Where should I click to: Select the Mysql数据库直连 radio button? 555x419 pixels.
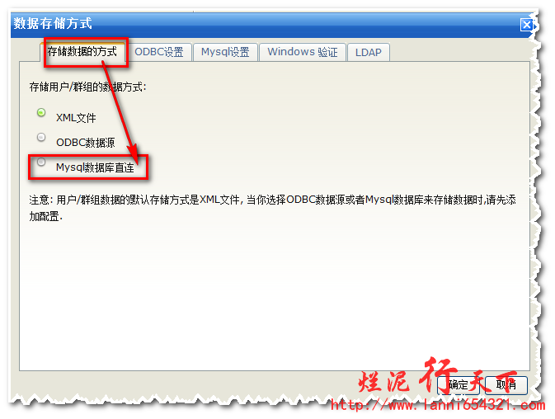[41, 162]
